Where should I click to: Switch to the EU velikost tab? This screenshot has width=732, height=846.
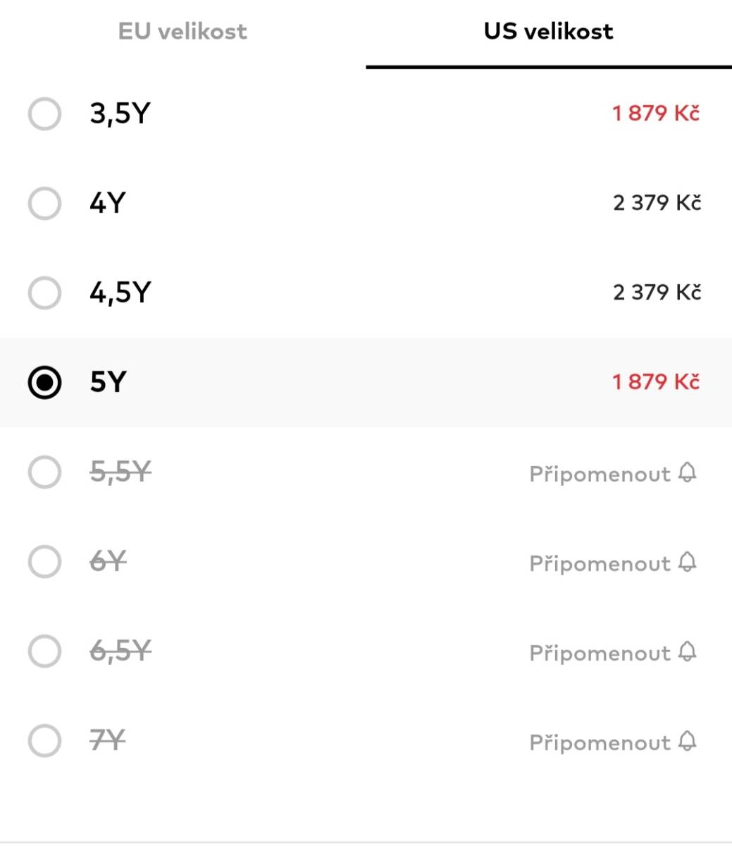(x=182, y=32)
